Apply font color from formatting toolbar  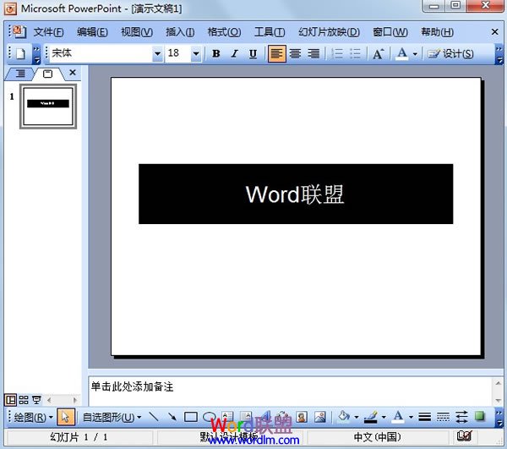402,54
